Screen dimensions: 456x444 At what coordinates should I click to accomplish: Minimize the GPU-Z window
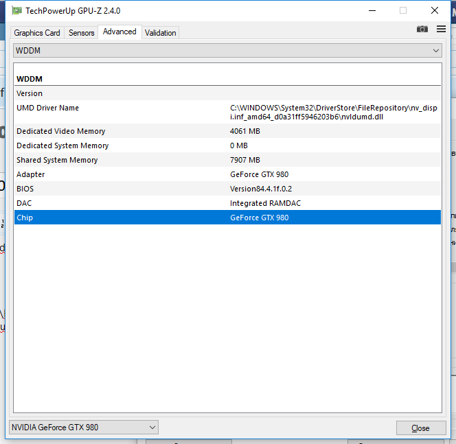tap(372, 10)
